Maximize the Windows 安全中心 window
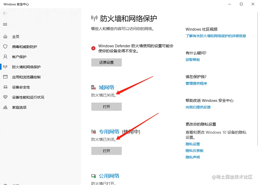258x185 pixels. coord(241,4)
